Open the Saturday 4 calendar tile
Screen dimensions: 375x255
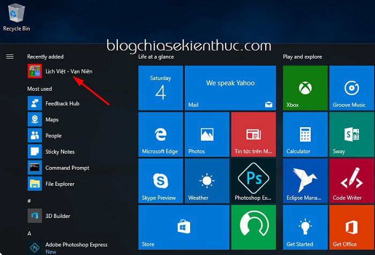161,88
